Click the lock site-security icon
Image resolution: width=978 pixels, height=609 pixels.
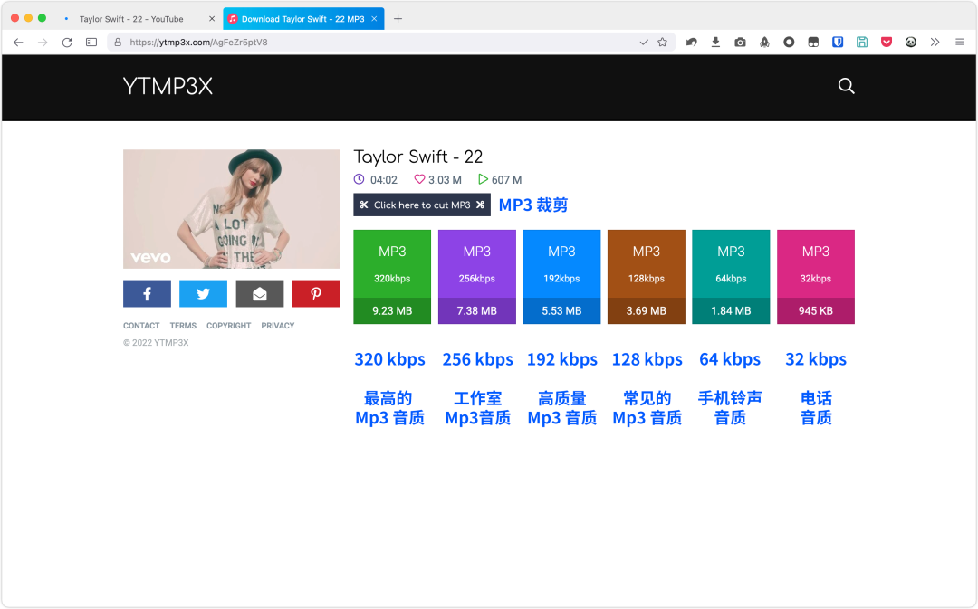point(118,43)
